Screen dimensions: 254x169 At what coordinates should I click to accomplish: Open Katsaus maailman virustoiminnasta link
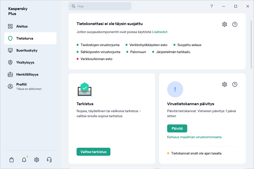click(x=194, y=137)
